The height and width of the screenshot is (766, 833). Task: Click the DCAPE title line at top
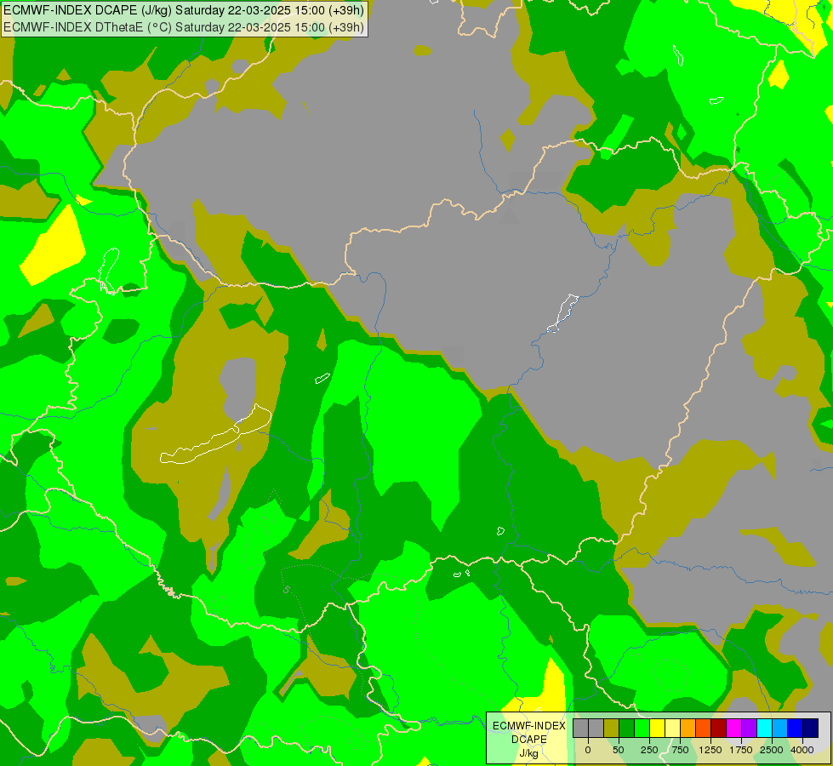click(183, 10)
